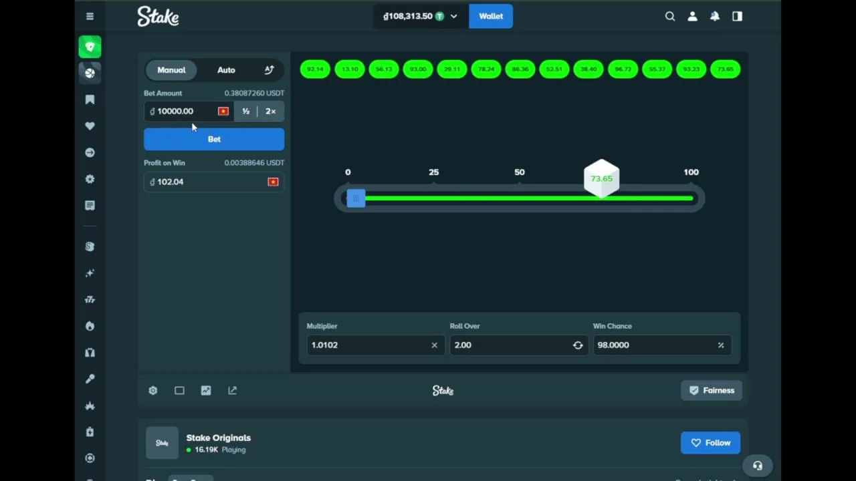
Task: Open the 93.00 past result pill
Action: 418,69
